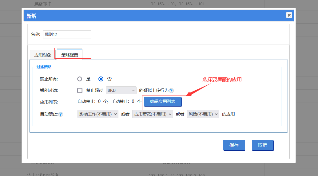
Task: Save the rule with 保存 button
Action: tap(234, 145)
